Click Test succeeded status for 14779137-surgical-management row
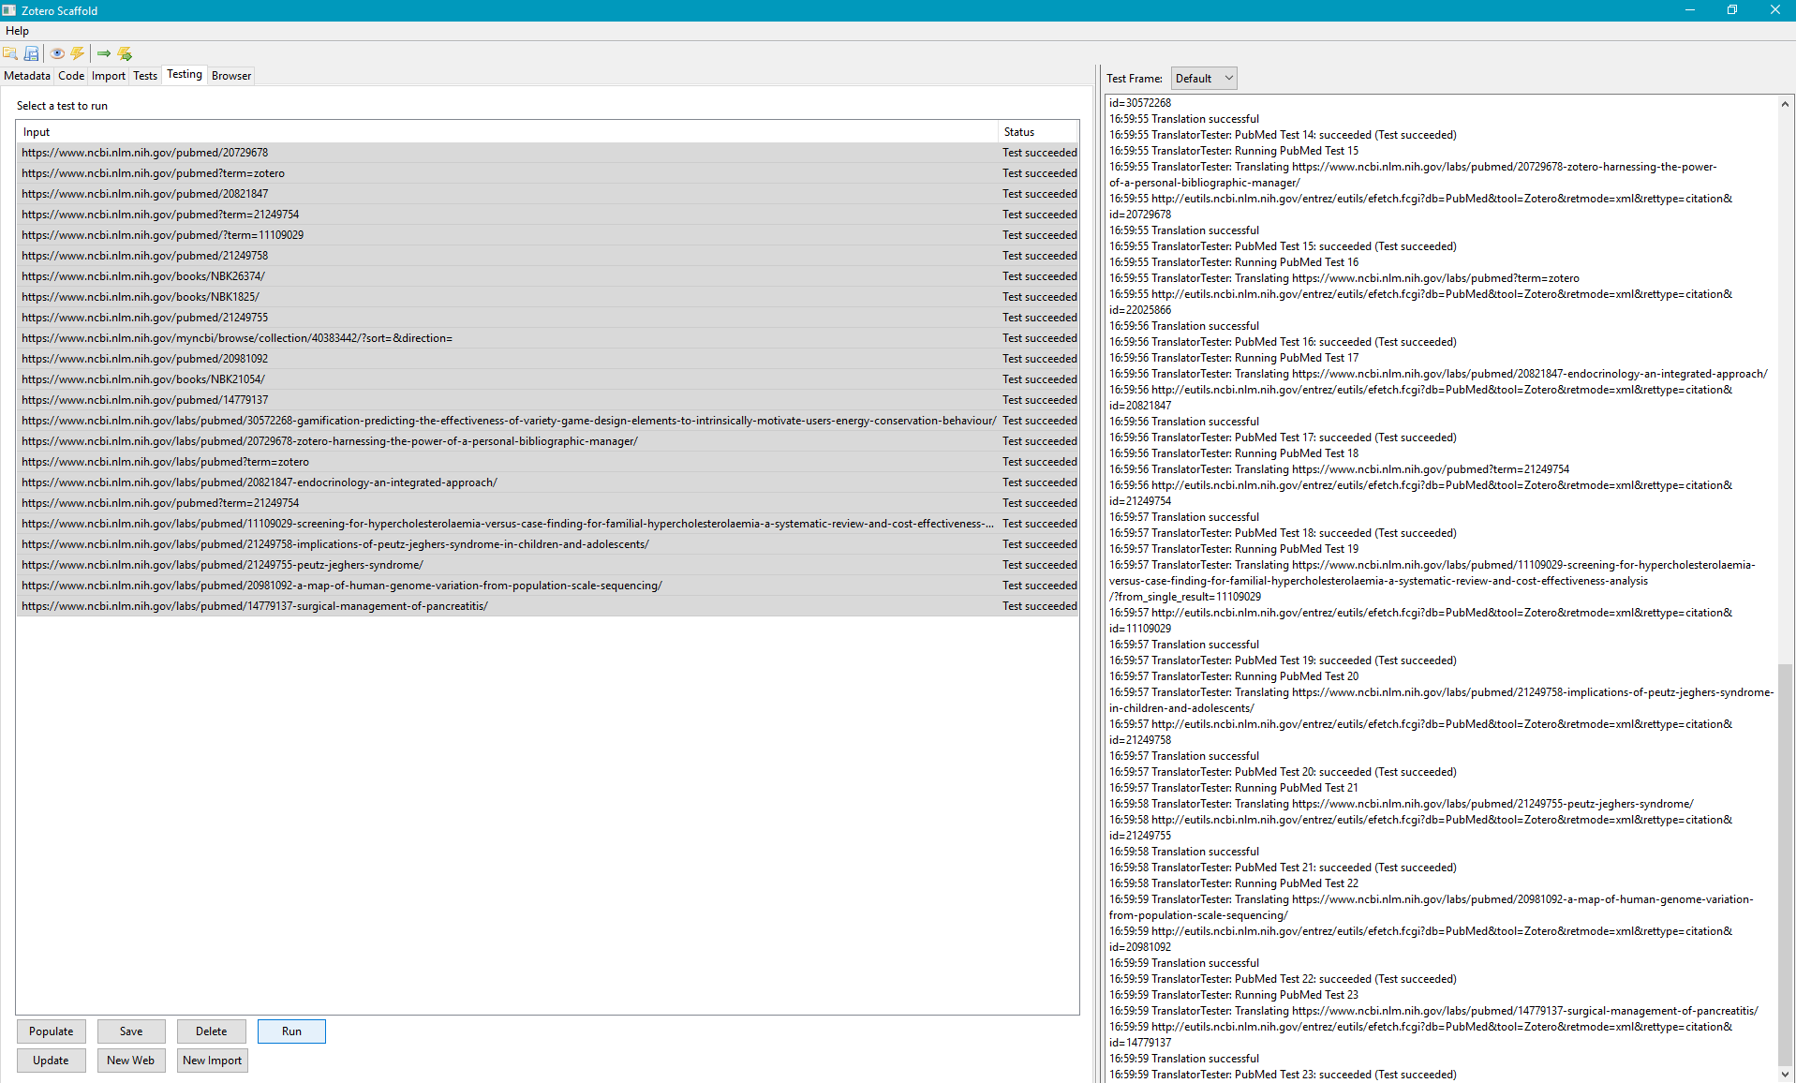Screen dimensions: 1796x1083 [x=1039, y=606]
